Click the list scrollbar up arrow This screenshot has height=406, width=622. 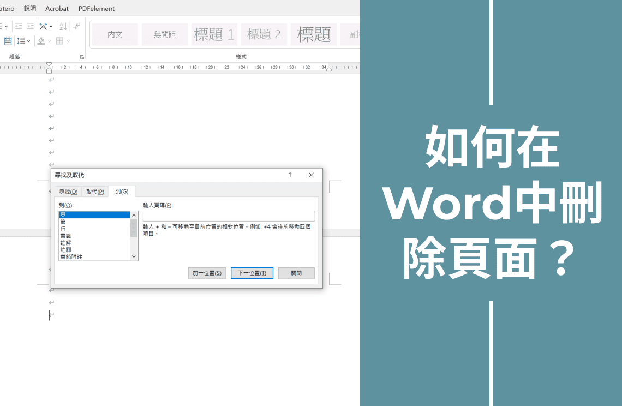[x=134, y=215]
